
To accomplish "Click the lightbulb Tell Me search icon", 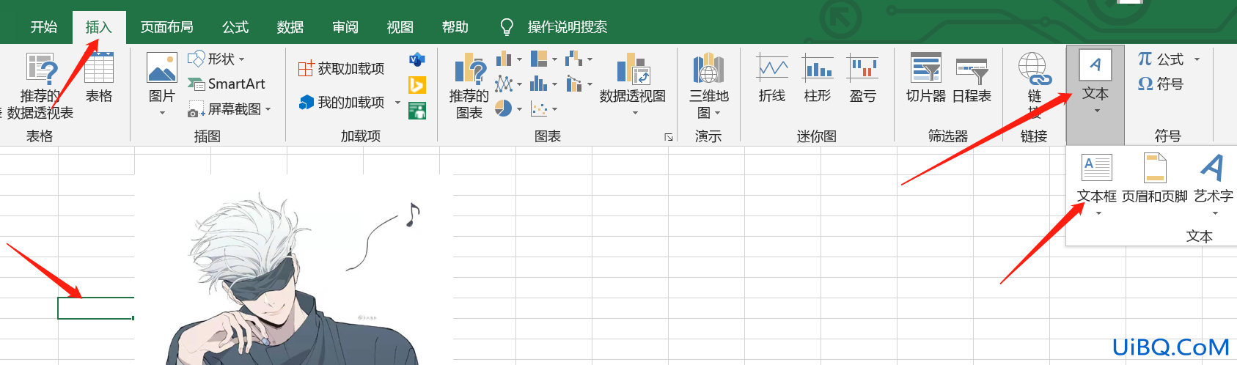I will pyautogui.click(x=507, y=27).
